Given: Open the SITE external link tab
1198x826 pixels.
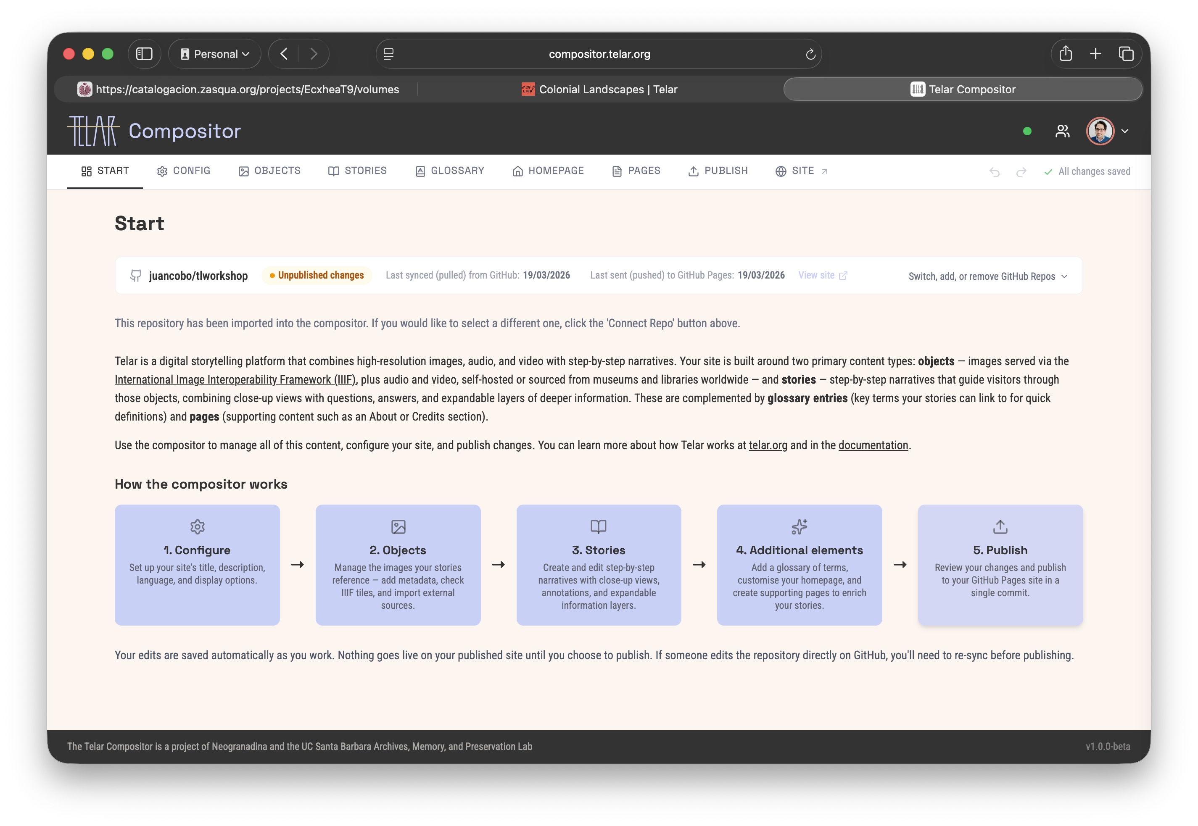Looking at the screenshot, I should pyautogui.click(x=802, y=171).
